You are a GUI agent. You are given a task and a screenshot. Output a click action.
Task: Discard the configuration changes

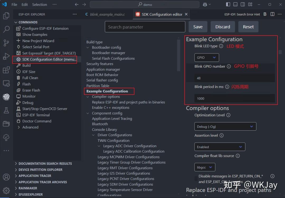click(x=222, y=27)
